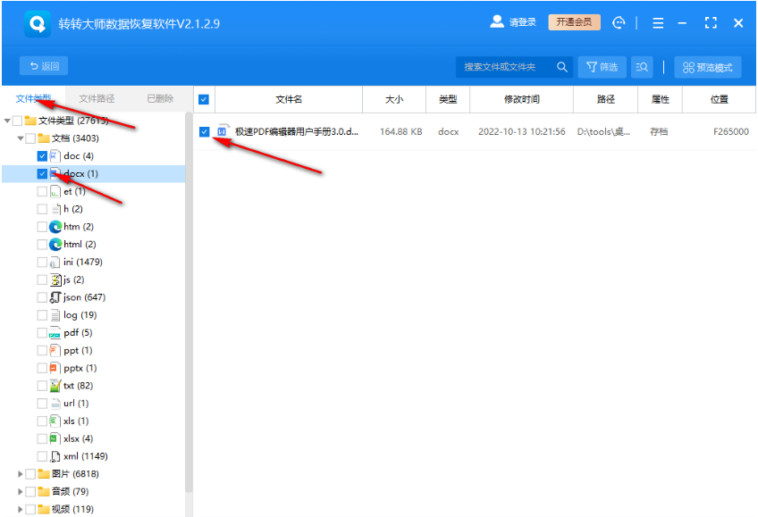Uncheck the doc file type checkbox
The width and height of the screenshot is (758, 517).
point(42,156)
